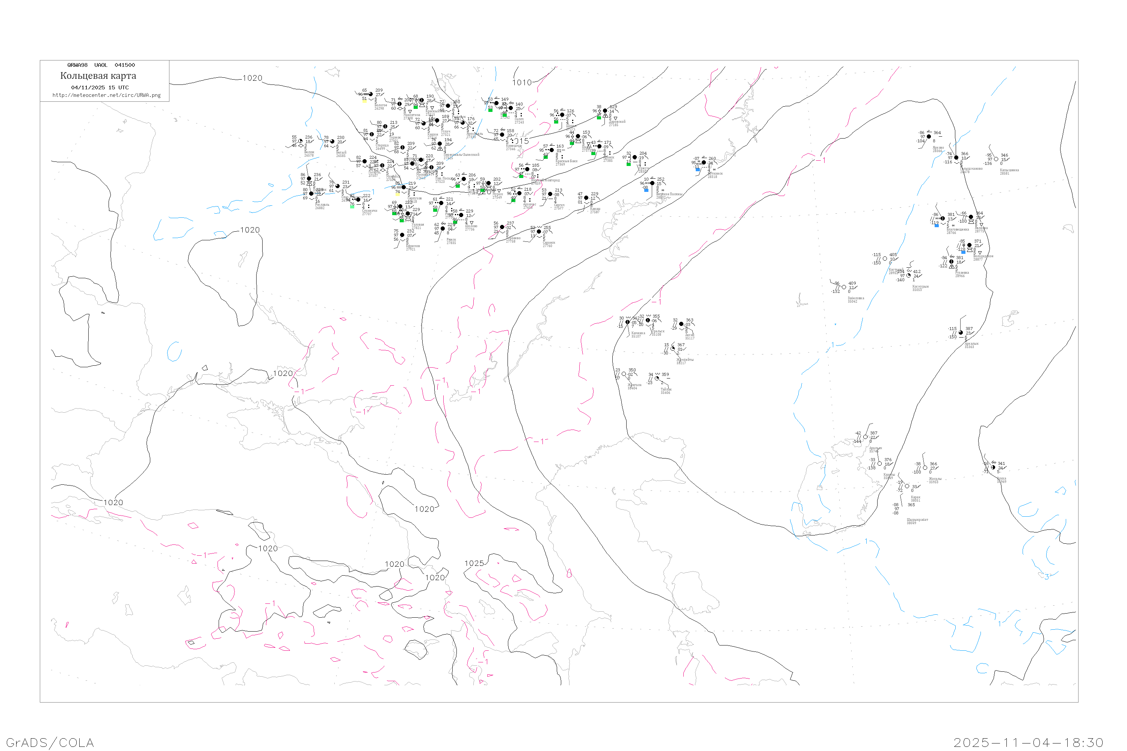This screenshot has height=751, width=1127.
Task: Click the Бологое station circle marker
Action: click(370, 94)
